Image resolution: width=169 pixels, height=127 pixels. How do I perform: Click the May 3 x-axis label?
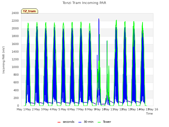coord(39,109)
